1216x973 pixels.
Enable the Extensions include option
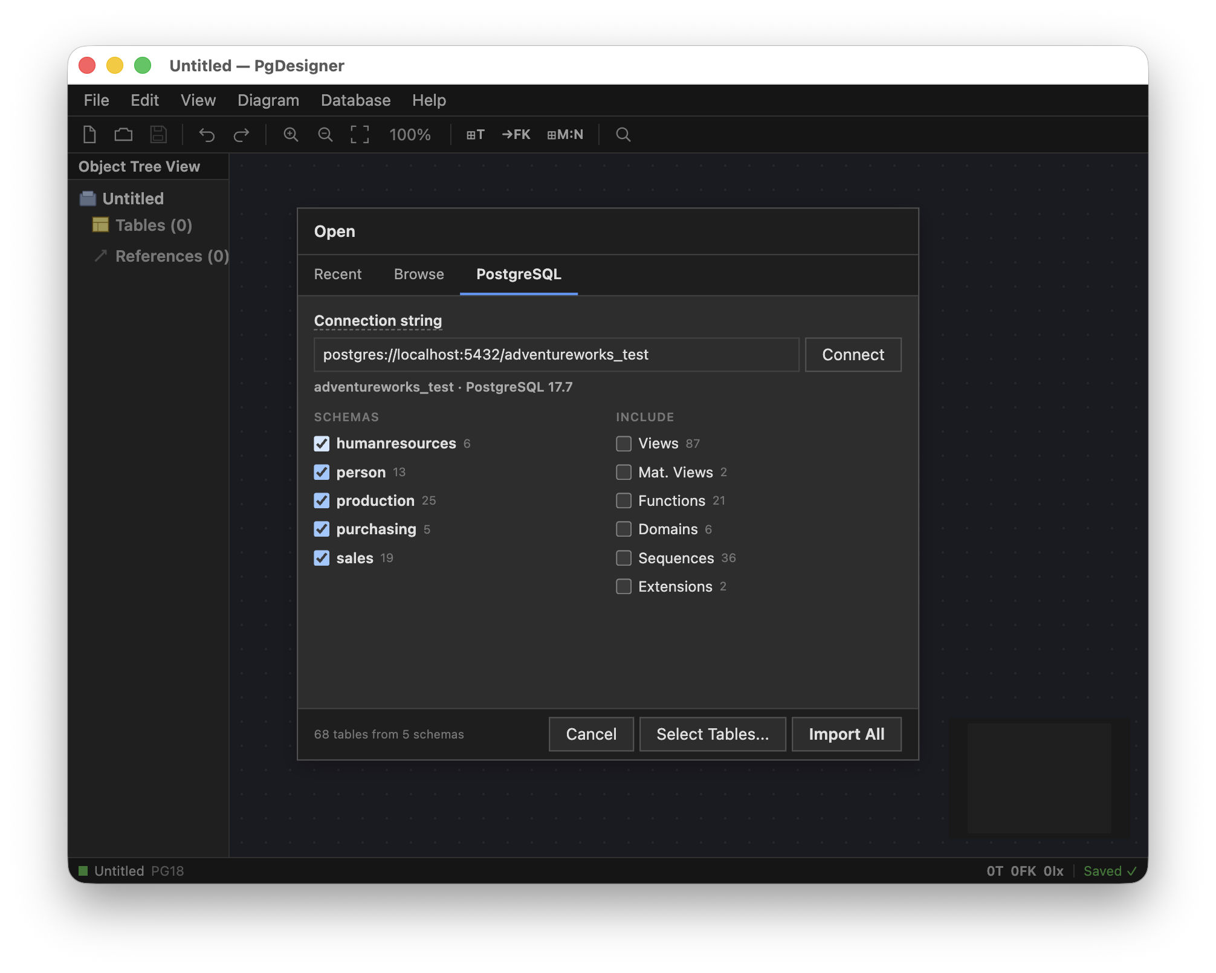[x=624, y=586]
